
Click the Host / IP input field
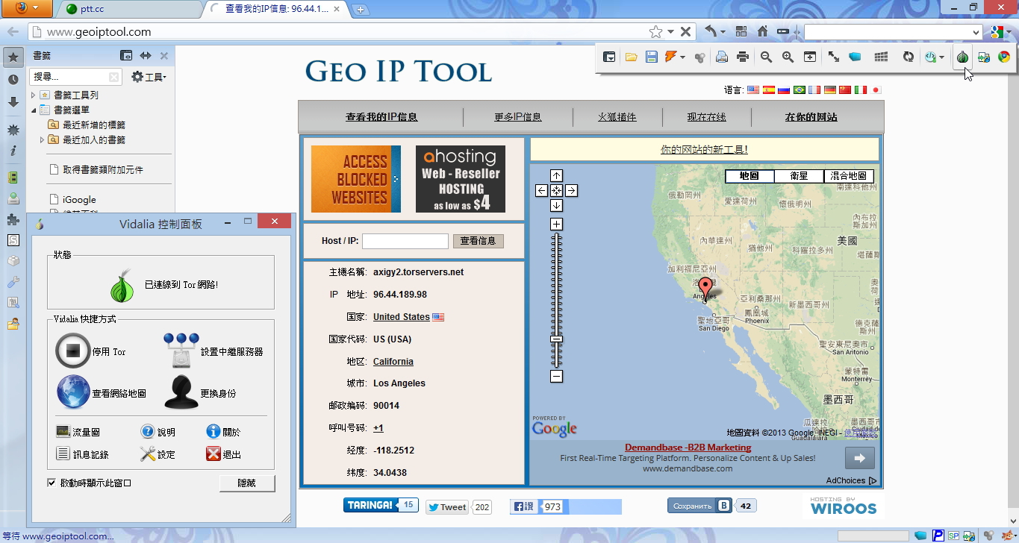(405, 241)
